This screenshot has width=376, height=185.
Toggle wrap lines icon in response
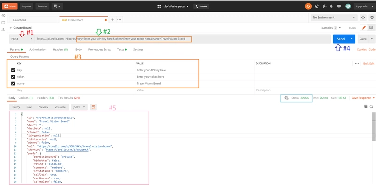[x=93, y=107]
